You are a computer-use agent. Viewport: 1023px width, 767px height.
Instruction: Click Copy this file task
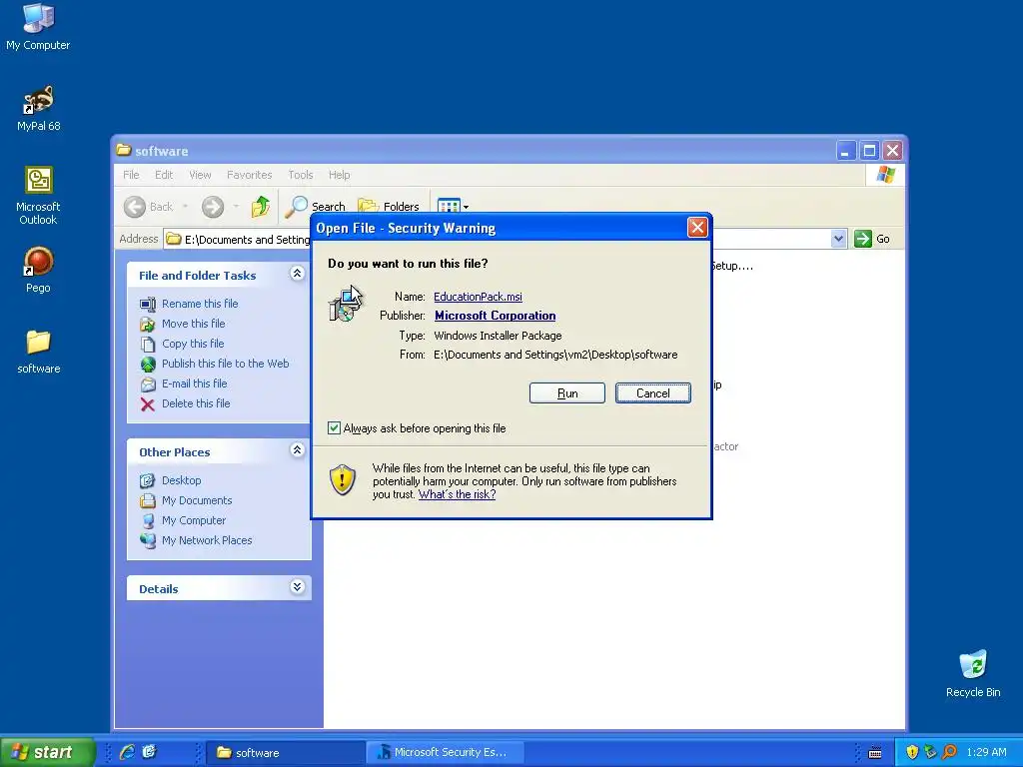pos(193,344)
